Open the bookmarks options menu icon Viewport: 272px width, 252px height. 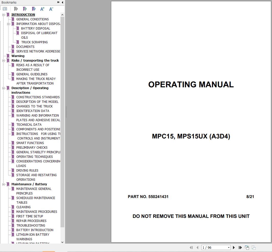pos(5,9)
